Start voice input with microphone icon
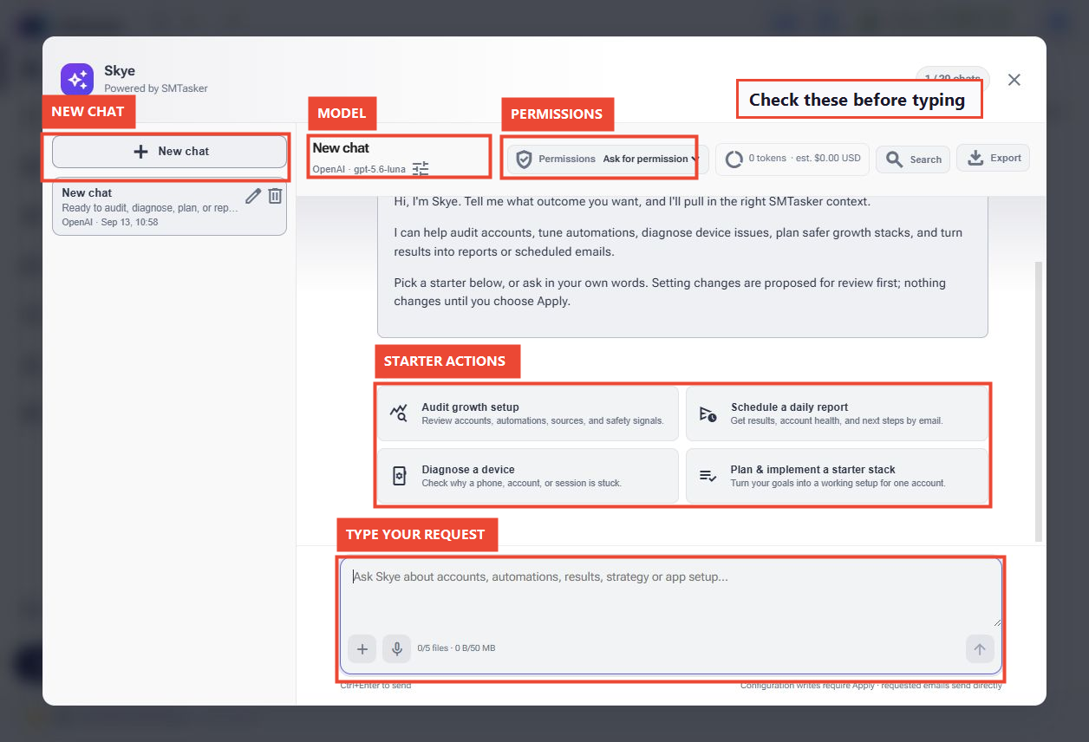1089x742 pixels. 397,648
